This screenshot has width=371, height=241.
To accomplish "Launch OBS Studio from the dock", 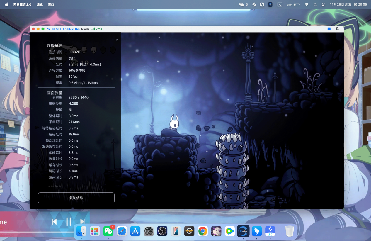I will pos(162,231).
